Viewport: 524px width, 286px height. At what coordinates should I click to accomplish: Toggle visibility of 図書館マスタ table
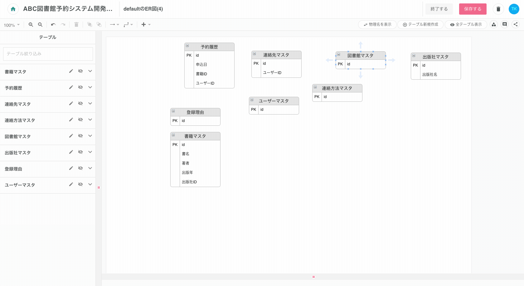(x=80, y=136)
